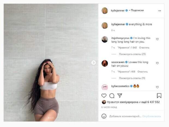Focus the add comment text field
Image resolution: width=169 pixels, height=127 pixels.
pyautogui.click(x=125, y=116)
